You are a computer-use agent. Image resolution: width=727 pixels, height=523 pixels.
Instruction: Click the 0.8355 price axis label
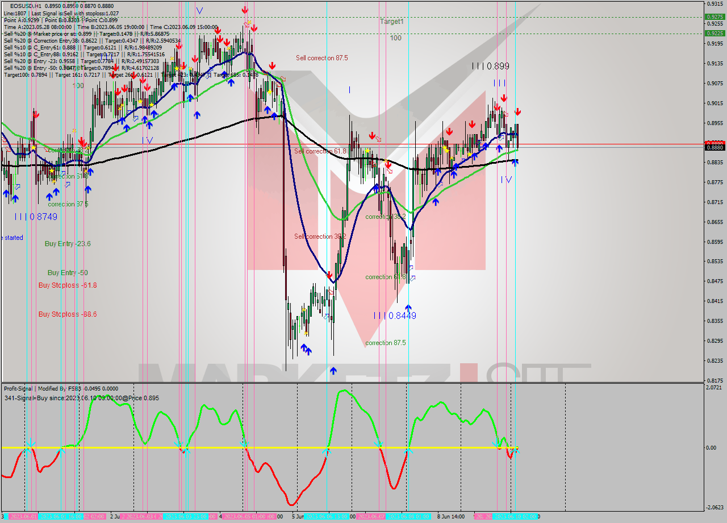pyautogui.click(x=715, y=321)
